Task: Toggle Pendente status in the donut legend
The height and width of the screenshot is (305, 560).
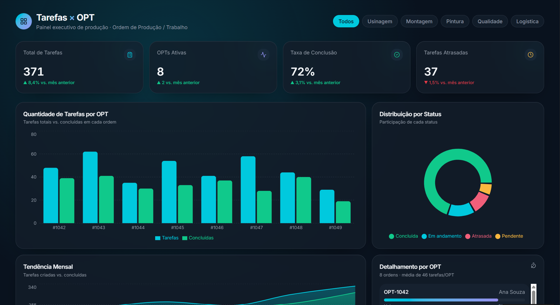Action: point(509,236)
